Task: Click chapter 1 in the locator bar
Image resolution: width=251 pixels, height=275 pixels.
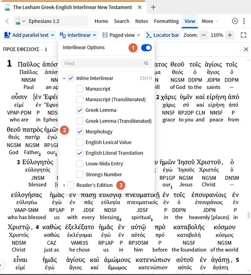Action: [x=46, y=49]
